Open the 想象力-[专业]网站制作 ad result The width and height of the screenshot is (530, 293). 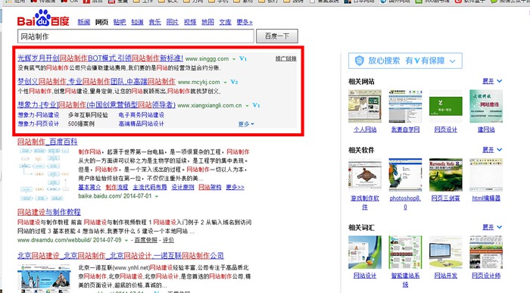[x=96, y=104]
